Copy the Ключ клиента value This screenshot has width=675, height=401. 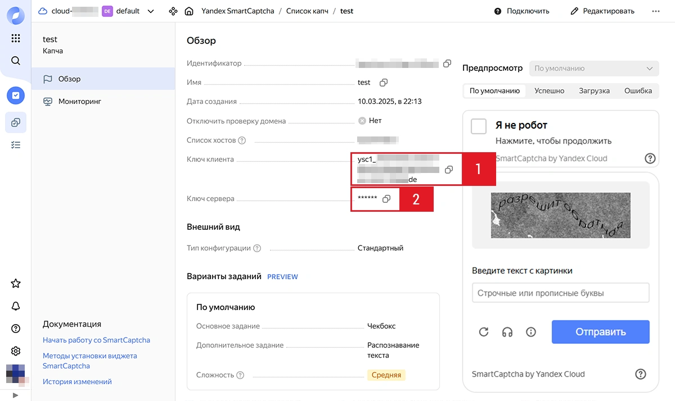click(x=449, y=170)
